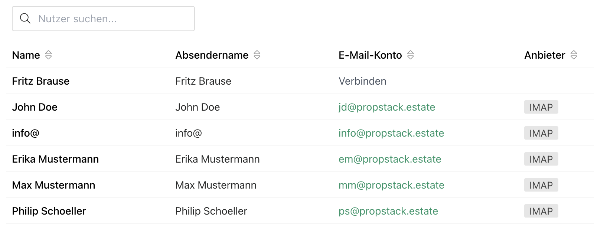
Task: Sort by Anbieter column arrows
Action: click(574, 55)
